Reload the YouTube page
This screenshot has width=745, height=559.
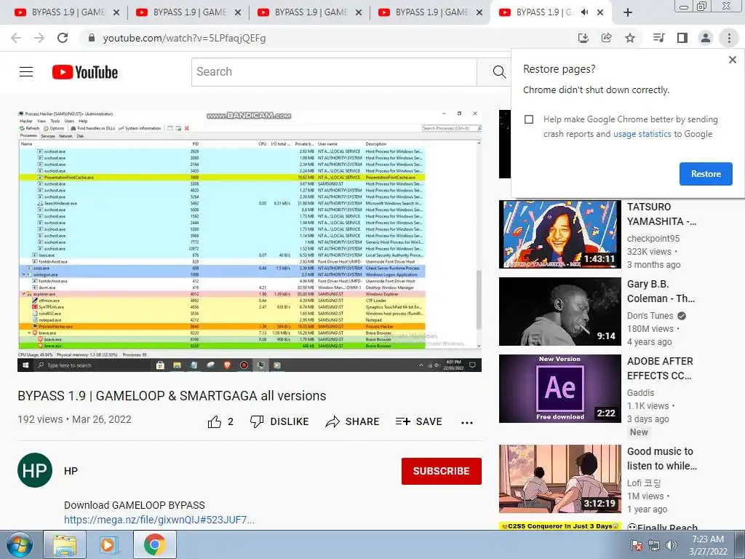coord(63,38)
